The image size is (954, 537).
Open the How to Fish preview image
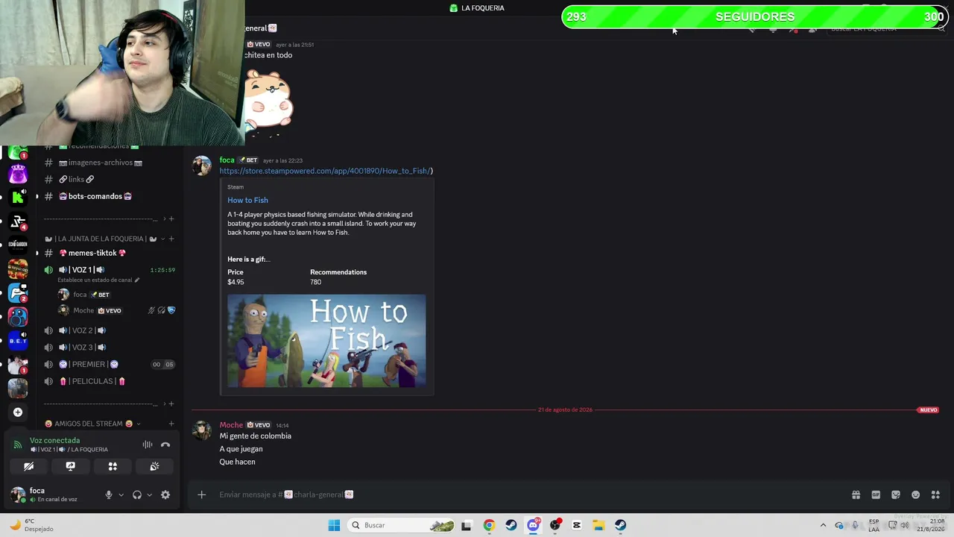326,341
